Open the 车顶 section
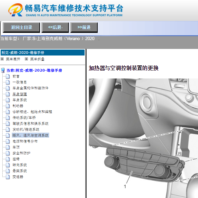The image size is (198, 198). point(16,147)
